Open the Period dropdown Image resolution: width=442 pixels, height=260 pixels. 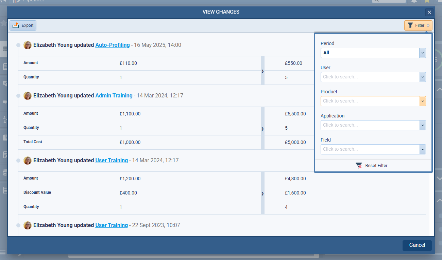373,53
